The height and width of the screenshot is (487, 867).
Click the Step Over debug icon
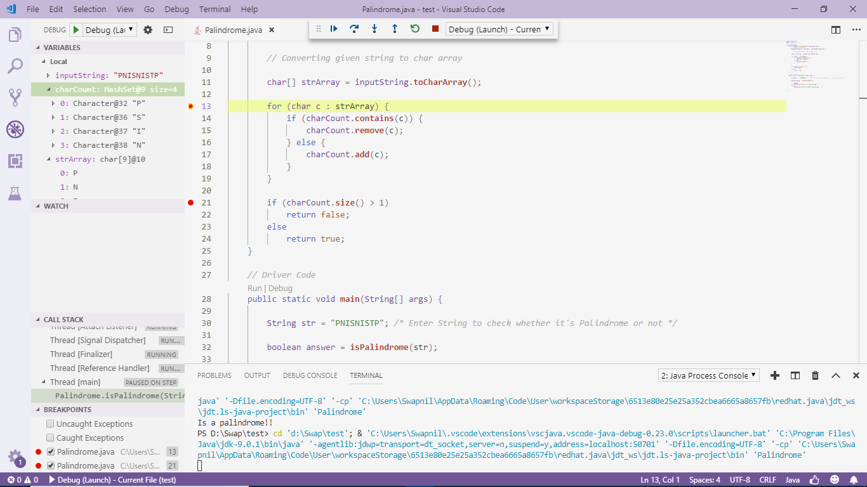pyautogui.click(x=354, y=29)
